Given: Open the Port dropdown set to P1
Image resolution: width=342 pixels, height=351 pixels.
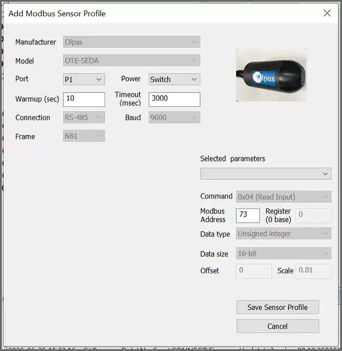Looking at the screenshot, I should tap(84, 79).
